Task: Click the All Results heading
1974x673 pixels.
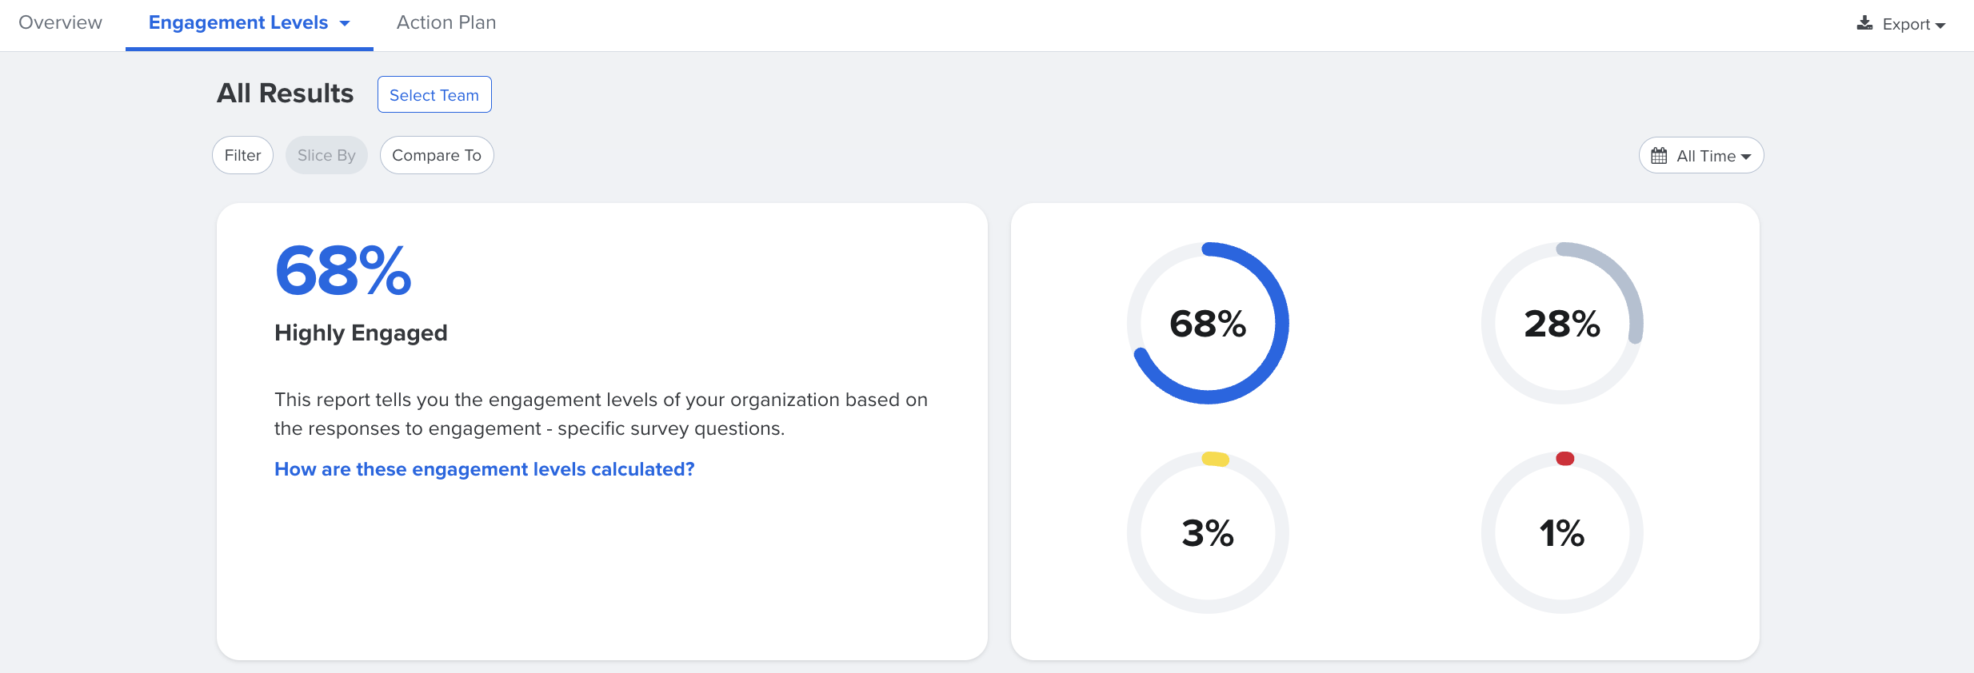Action: [285, 94]
